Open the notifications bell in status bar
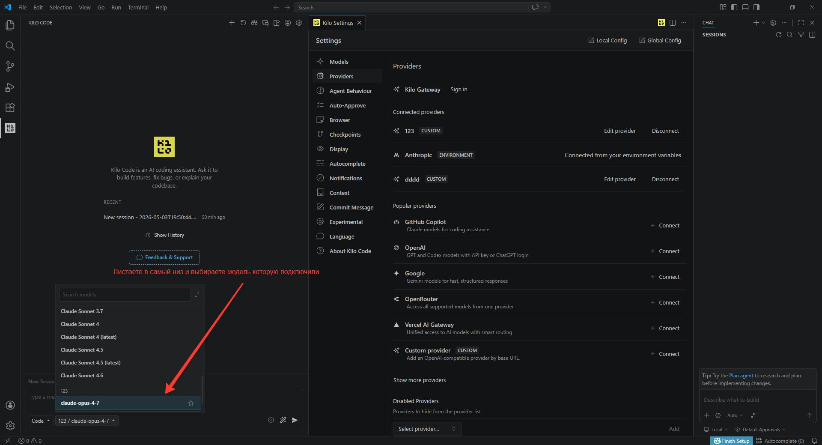 (x=814, y=441)
